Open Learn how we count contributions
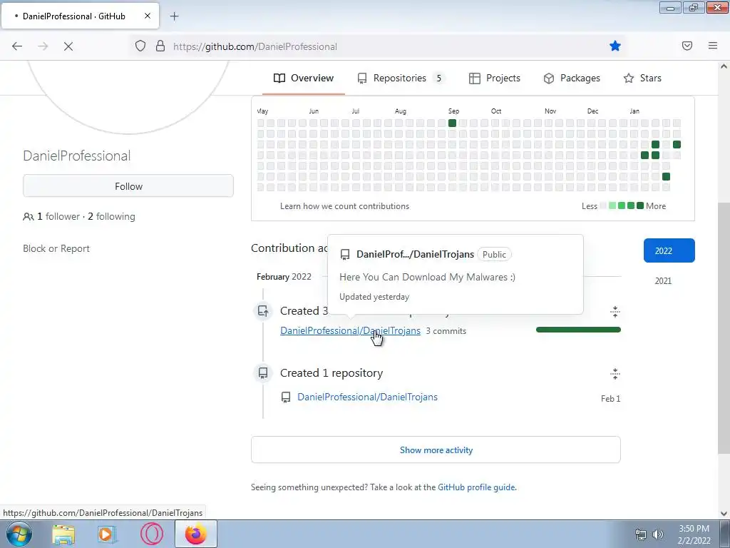The height and width of the screenshot is (548, 730). pyautogui.click(x=344, y=206)
